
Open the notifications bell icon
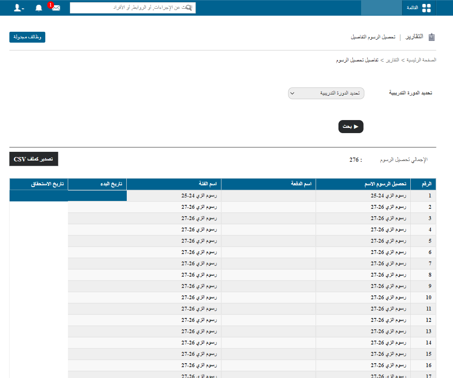coord(39,8)
